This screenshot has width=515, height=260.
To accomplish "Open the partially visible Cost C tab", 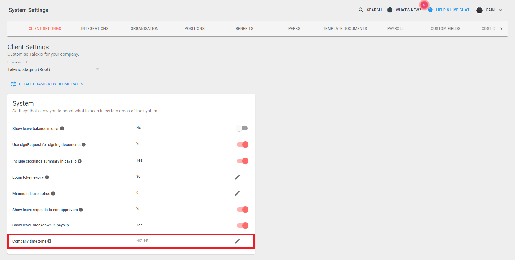I will [x=488, y=29].
